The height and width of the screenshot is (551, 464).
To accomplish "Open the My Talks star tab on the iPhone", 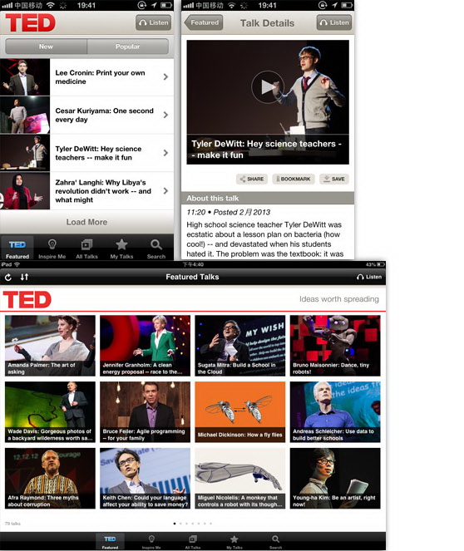I will (x=121, y=248).
